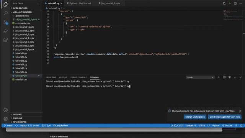The height and width of the screenshot is (138, 245).
Task: Click the sync changes icon in status bar
Action: 16,125
